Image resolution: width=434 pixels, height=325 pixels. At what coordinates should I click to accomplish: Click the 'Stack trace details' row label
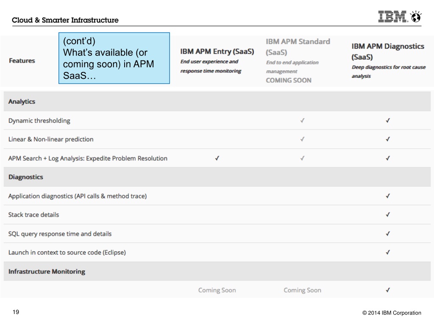33,215
